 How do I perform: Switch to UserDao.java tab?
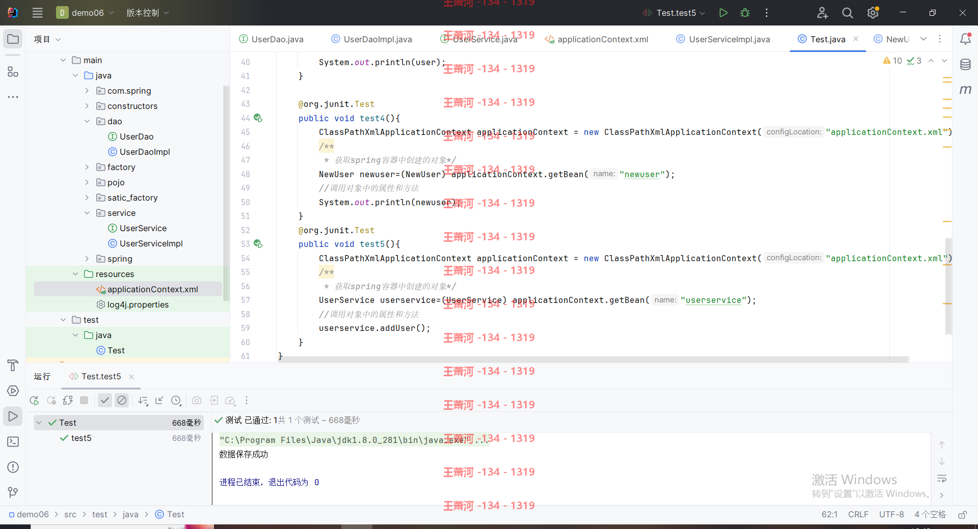[271, 39]
